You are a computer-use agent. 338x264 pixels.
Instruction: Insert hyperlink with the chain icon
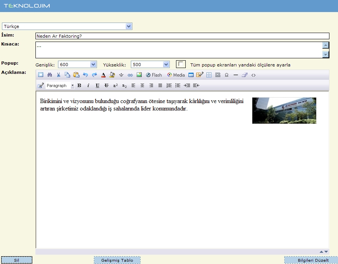[x=130, y=75]
